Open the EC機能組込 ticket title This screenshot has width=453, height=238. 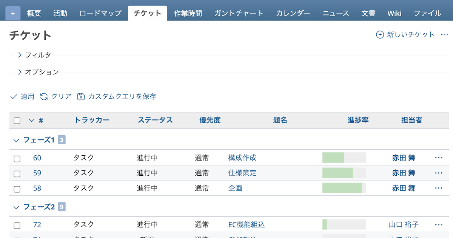point(247,225)
